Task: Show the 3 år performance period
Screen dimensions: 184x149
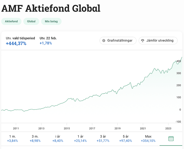Action: [x=103, y=138]
